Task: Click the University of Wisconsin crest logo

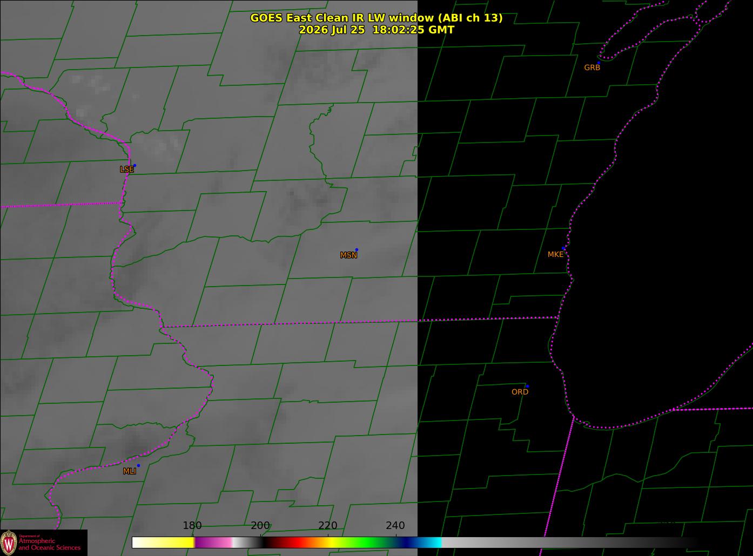Action: 9,542
